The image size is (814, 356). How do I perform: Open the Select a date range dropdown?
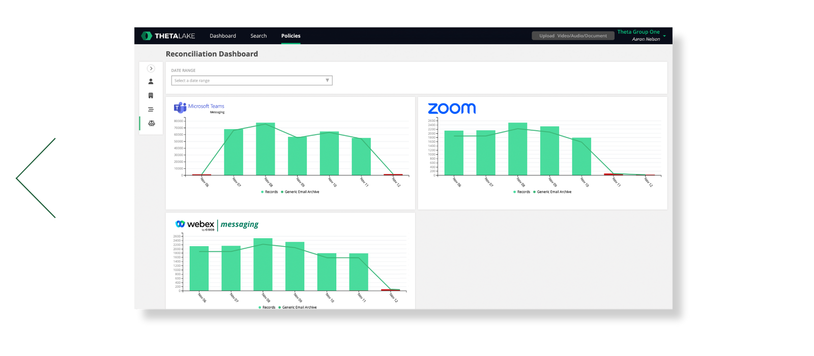(x=252, y=80)
